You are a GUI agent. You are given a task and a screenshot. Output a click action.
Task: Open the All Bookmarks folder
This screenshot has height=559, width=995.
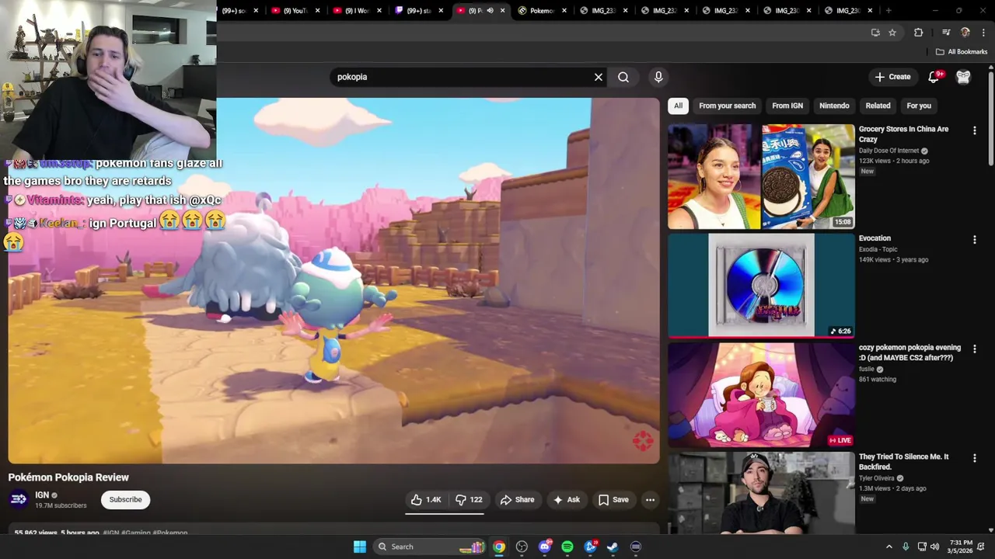[962, 52]
